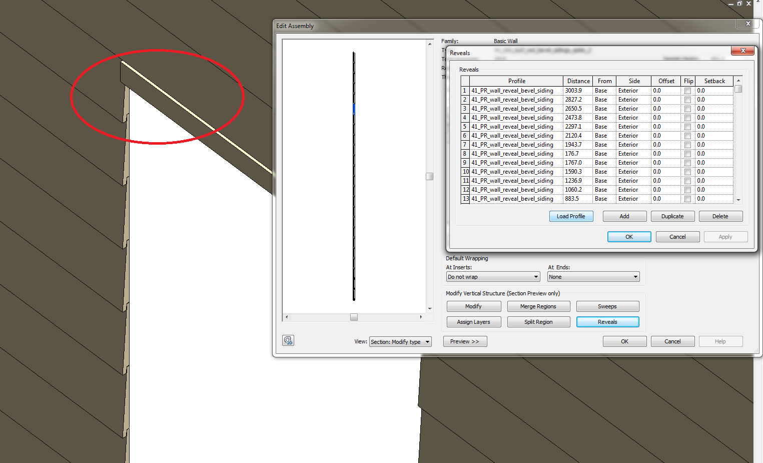Click the Reveals table scroll down arrow
This screenshot has width=763, height=463.
click(x=738, y=200)
